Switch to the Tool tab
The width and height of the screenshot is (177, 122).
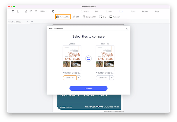(x=121, y=11)
